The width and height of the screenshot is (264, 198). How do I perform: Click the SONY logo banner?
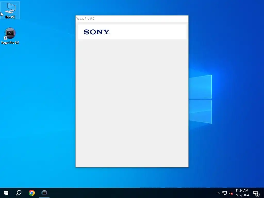(132, 32)
